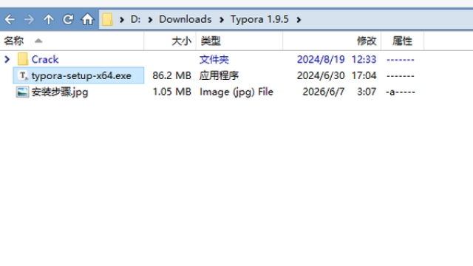Navigate to D: in breadcrumb
This screenshot has height=266, width=473.
pos(135,20)
